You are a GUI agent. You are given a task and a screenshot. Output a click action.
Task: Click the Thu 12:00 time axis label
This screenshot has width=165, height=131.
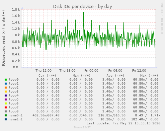pyautogui.click(x=43, y=71)
